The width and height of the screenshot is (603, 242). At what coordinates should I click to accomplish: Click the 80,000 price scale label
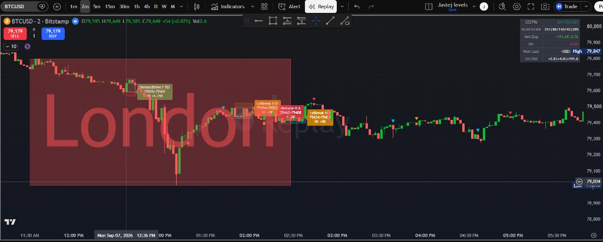click(594, 26)
